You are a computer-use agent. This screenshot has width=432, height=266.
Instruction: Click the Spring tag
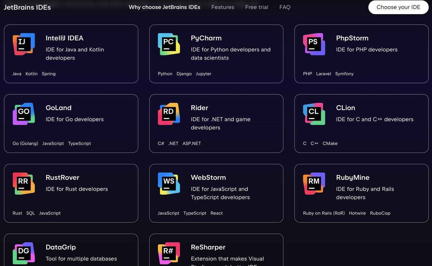pyautogui.click(x=49, y=74)
